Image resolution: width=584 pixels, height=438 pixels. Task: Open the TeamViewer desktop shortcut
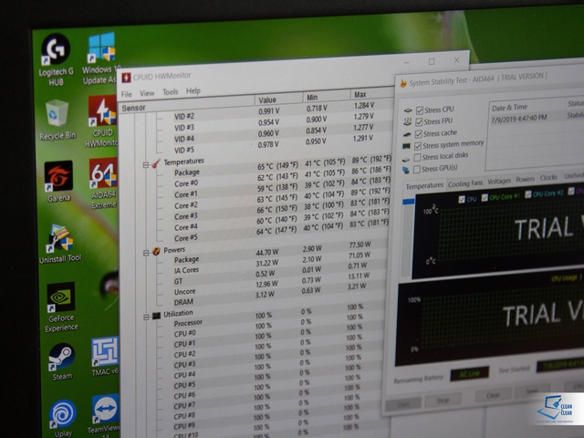click(x=105, y=412)
